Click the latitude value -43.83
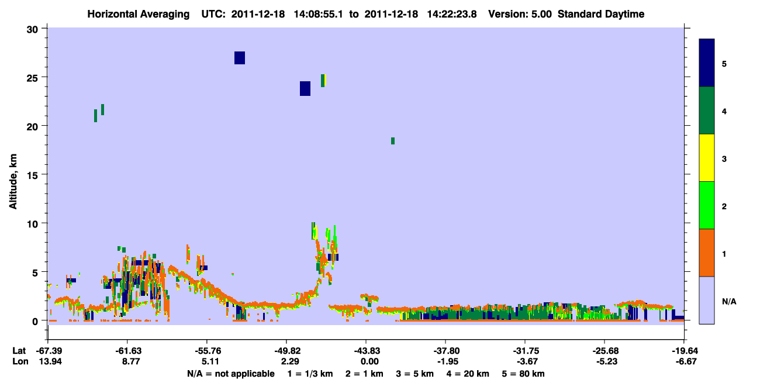The width and height of the screenshot is (760, 390). point(366,351)
